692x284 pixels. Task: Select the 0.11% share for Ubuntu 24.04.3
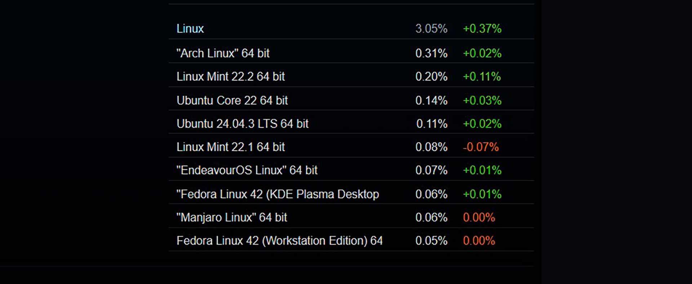[x=431, y=124]
